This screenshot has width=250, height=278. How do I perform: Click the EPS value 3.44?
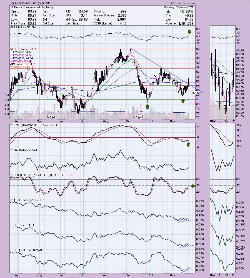point(84,15)
